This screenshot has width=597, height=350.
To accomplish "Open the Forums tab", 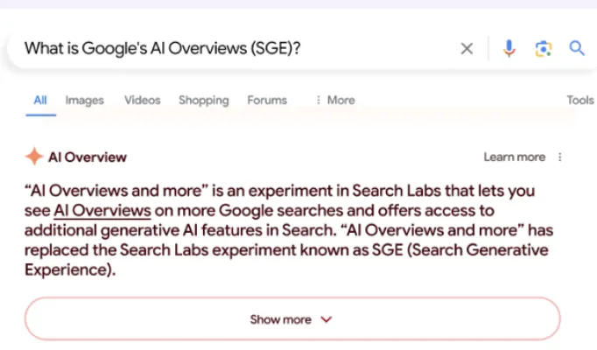I will point(267,100).
